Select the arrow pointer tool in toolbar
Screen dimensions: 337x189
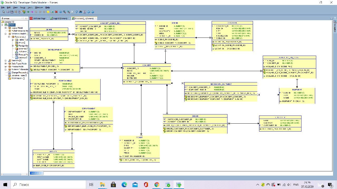[4, 12]
